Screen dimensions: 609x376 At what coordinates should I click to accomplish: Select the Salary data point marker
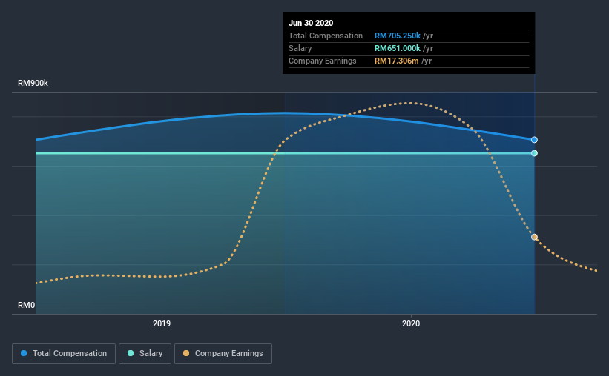pyautogui.click(x=534, y=153)
